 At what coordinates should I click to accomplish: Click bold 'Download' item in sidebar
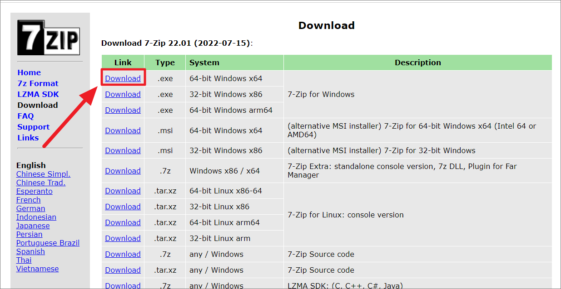pos(38,105)
